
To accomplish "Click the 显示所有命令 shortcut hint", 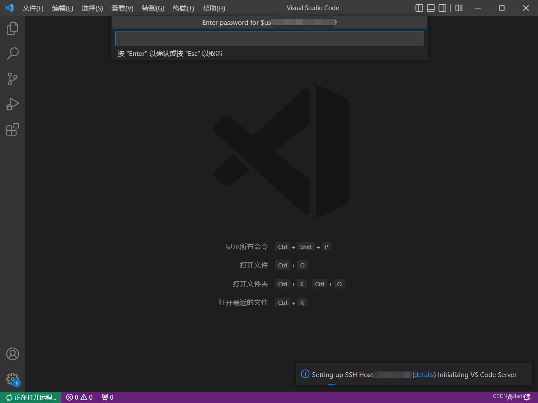I will point(247,247).
